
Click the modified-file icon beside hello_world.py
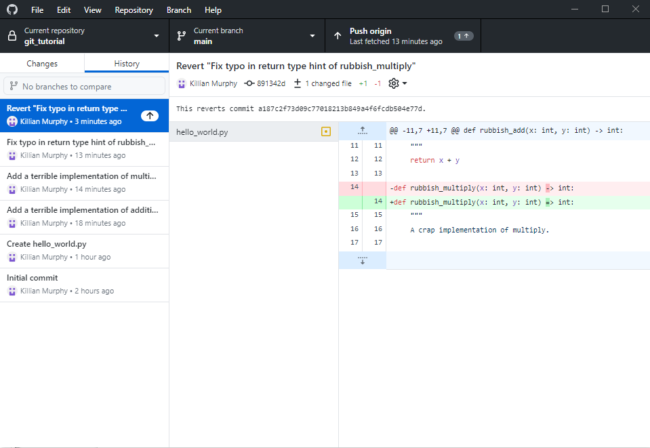326,131
